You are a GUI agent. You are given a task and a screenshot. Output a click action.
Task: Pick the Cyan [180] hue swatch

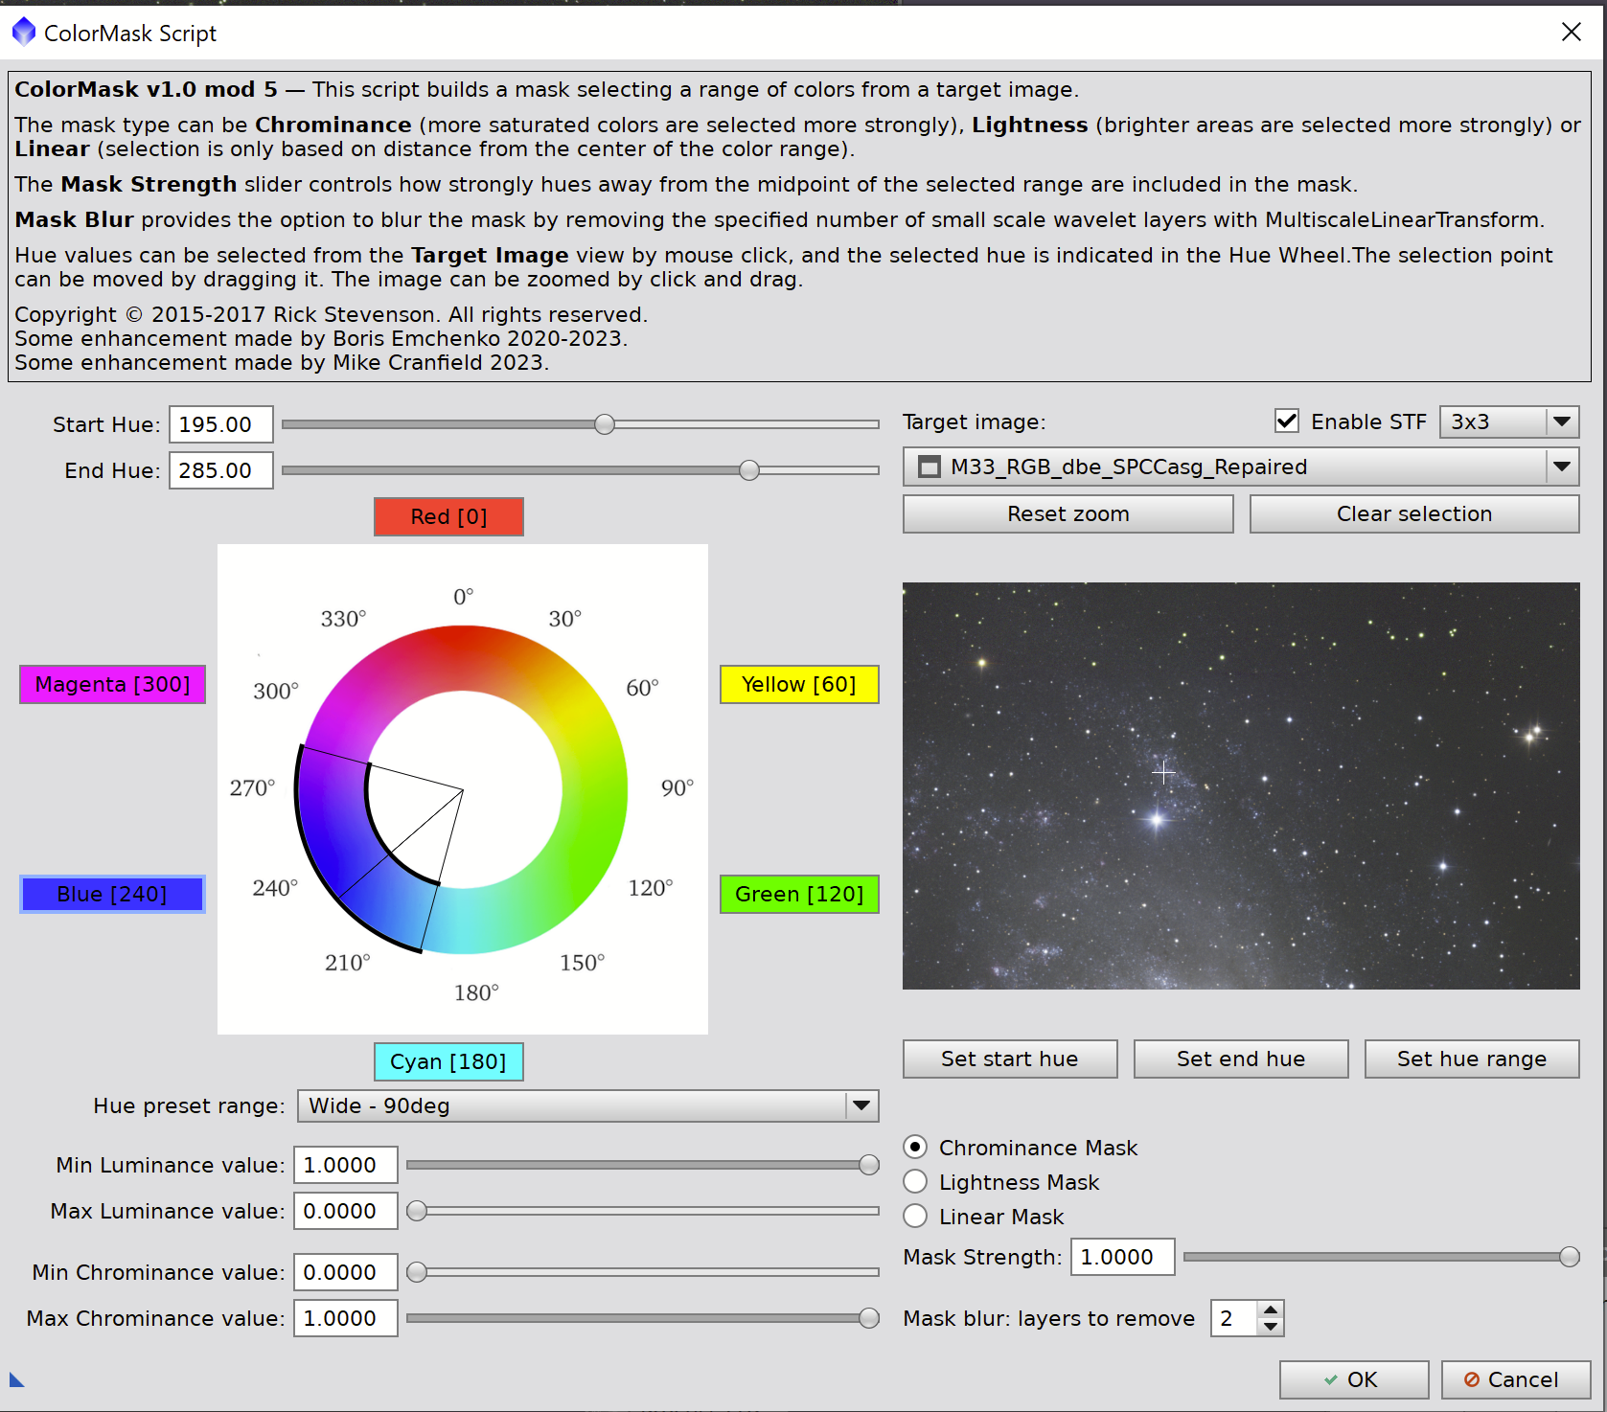click(448, 1061)
